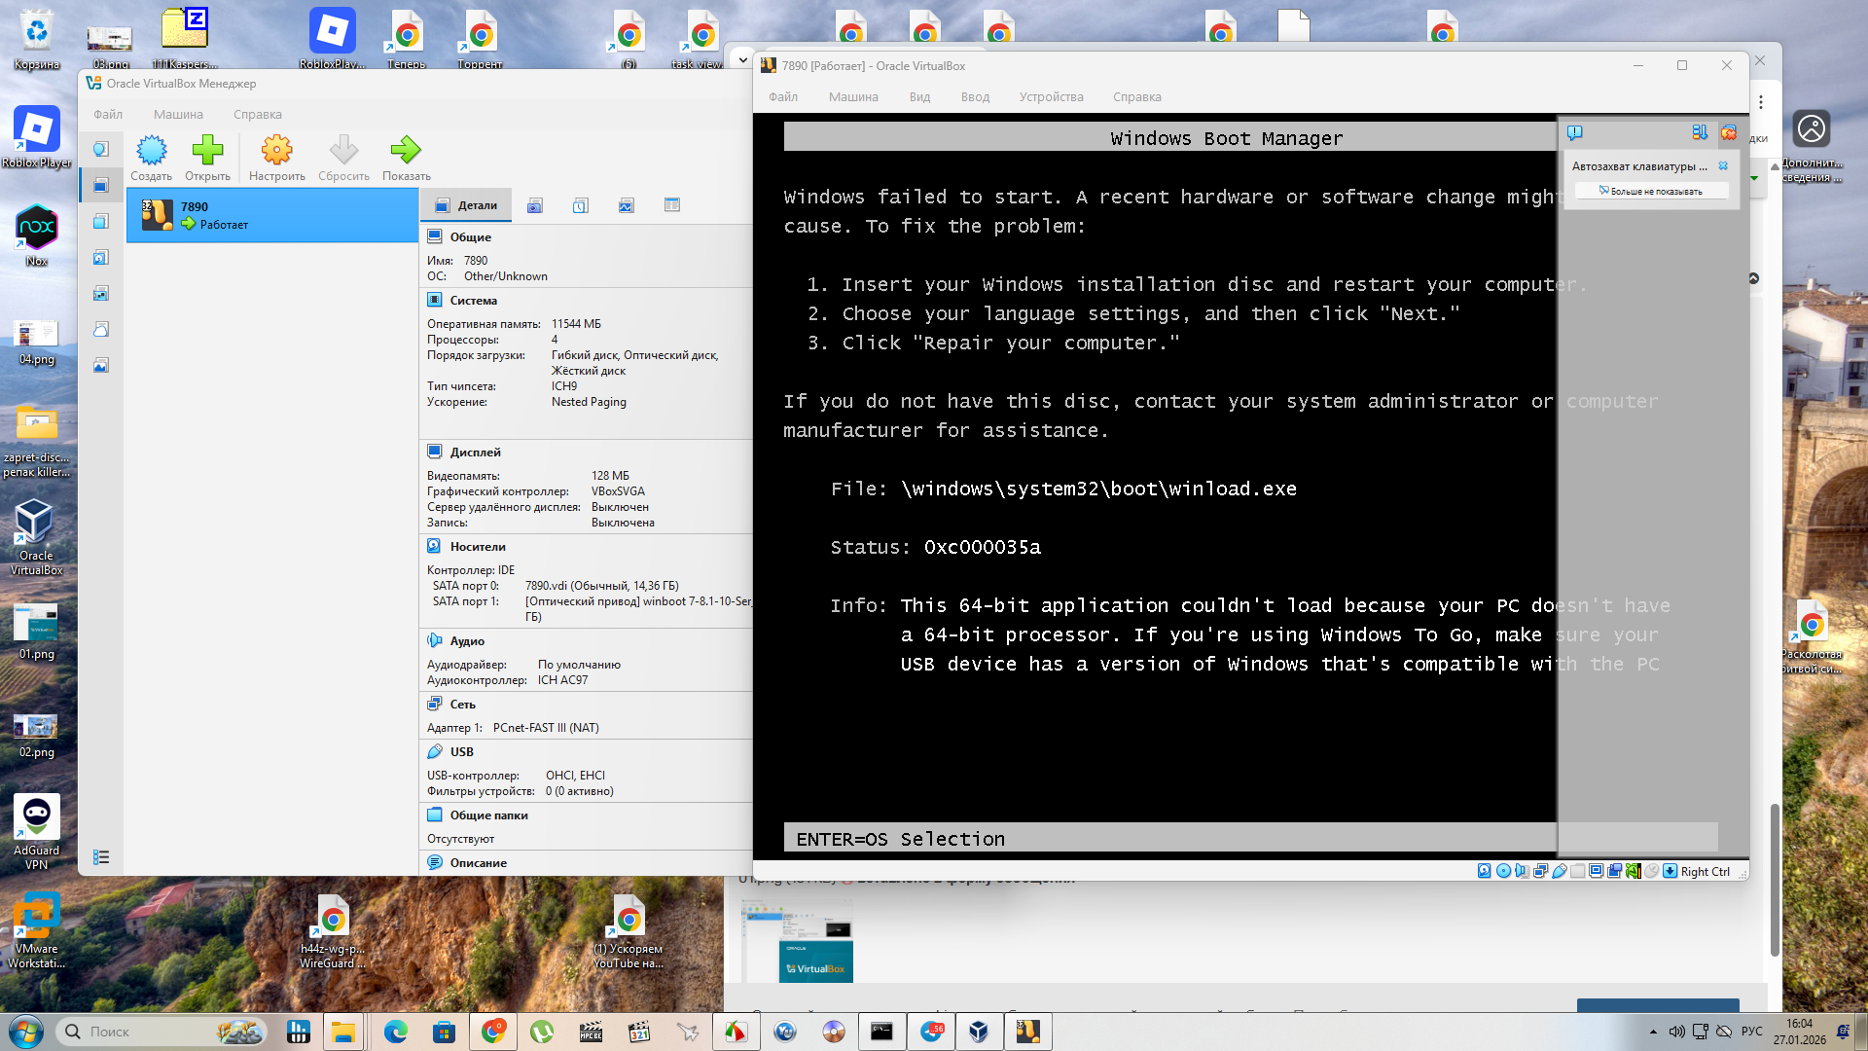Viewport: 1868px width, 1051px height.
Task: Open the snapshots camera tab icon
Action: [x=534, y=205]
